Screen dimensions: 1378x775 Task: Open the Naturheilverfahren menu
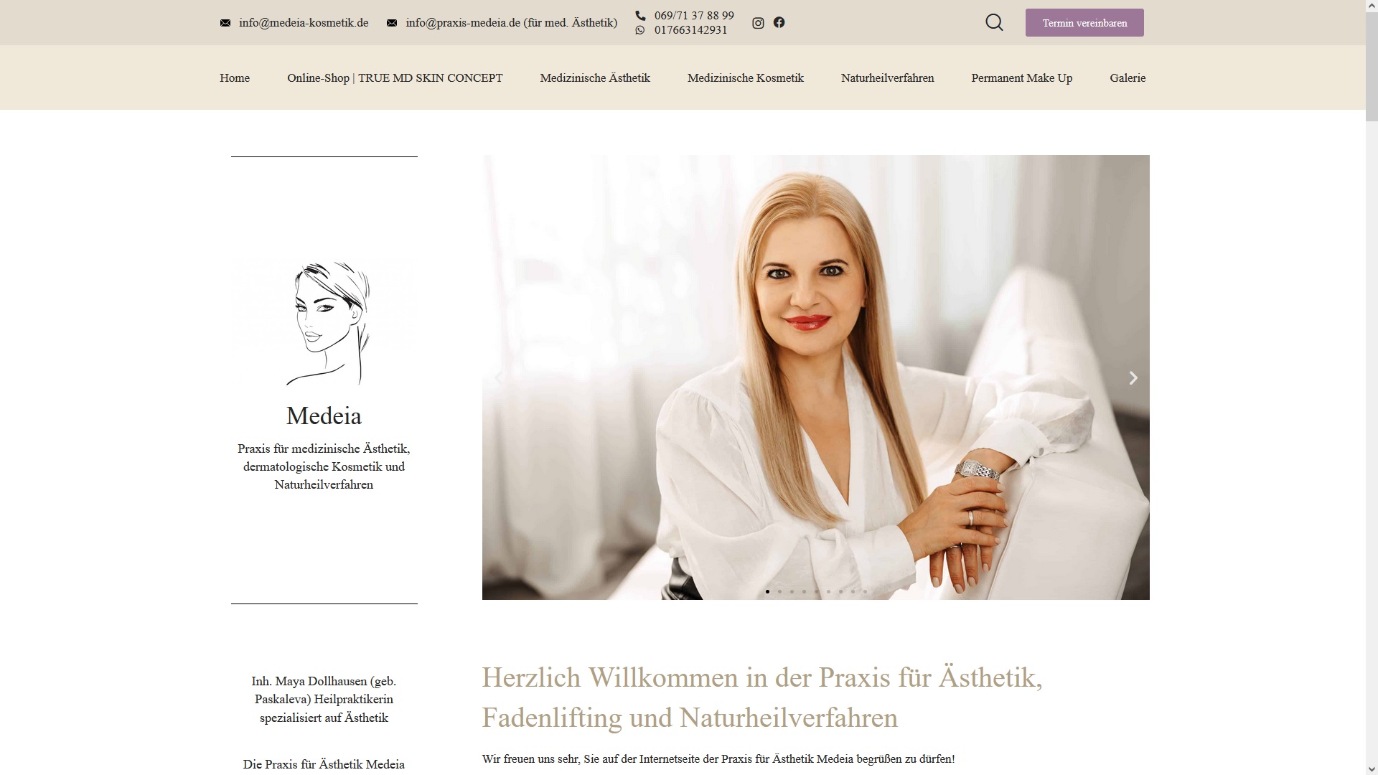[887, 77]
